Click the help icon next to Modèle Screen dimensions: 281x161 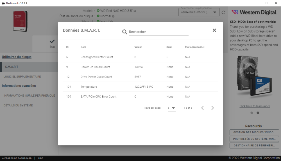tap(135, 11)
